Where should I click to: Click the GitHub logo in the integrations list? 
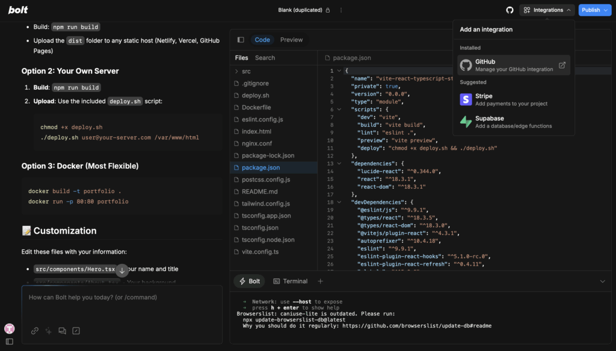pyautogui.click(x=466, y=65)
